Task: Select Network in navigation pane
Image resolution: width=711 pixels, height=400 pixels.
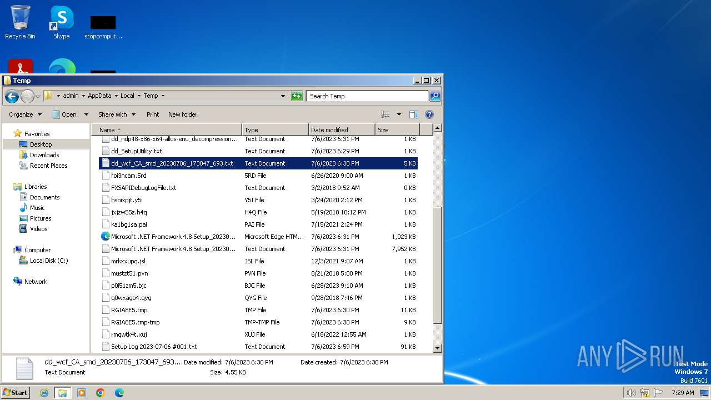Action: tap(36, 282)
